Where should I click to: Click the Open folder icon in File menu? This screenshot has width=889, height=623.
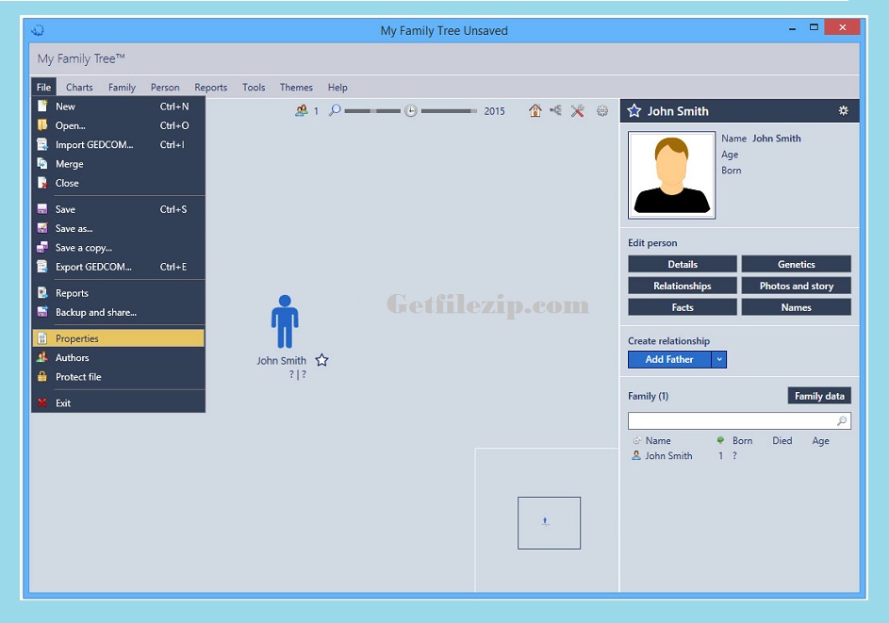42,125
